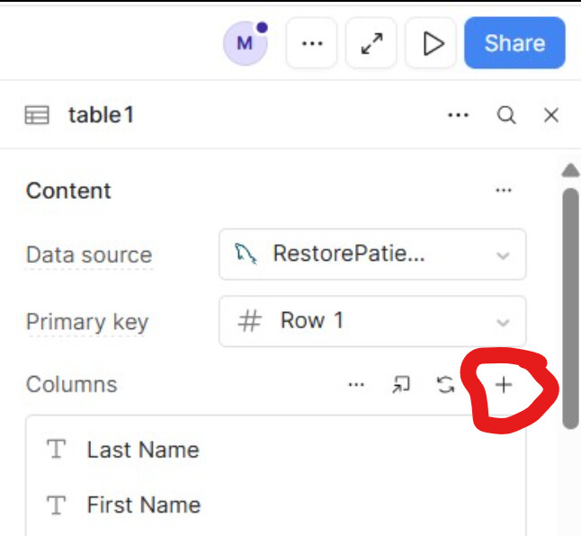Open Content section more options
This screenshot has height=536, width=581.
[x=504, y=191]
